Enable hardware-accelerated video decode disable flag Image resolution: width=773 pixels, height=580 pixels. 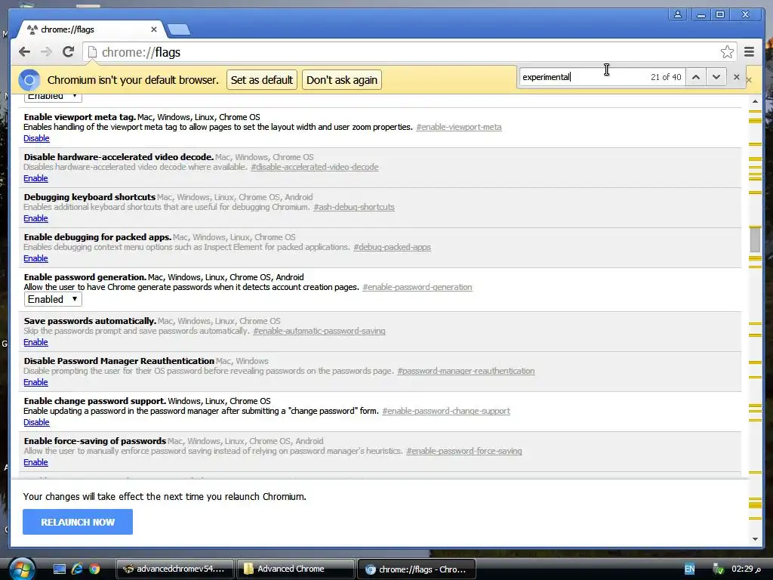tap(35, 178)
